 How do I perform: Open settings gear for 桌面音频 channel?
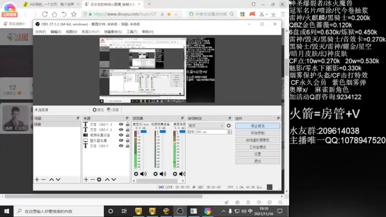pos(175,174)
